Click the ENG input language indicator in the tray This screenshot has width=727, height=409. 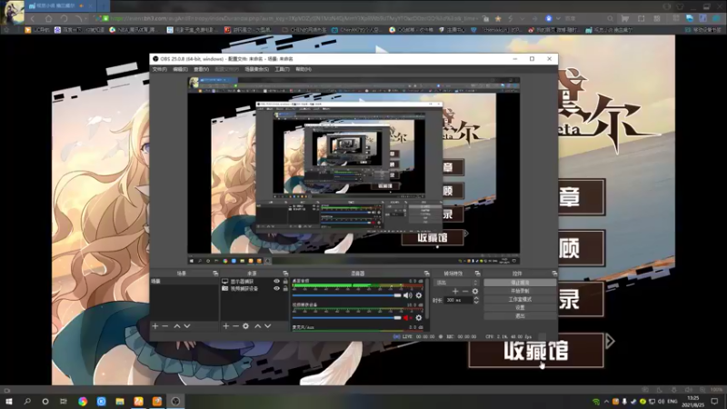[x=672, y=401]
